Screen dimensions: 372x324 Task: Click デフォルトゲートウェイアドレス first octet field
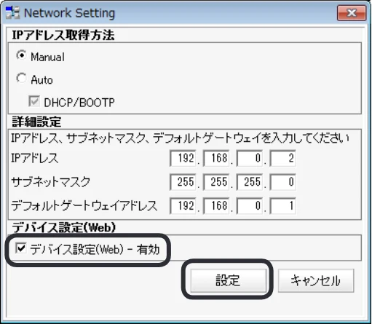[183, 206]
